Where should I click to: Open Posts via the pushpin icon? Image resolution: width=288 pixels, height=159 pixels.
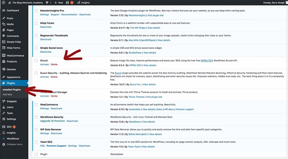3,18
